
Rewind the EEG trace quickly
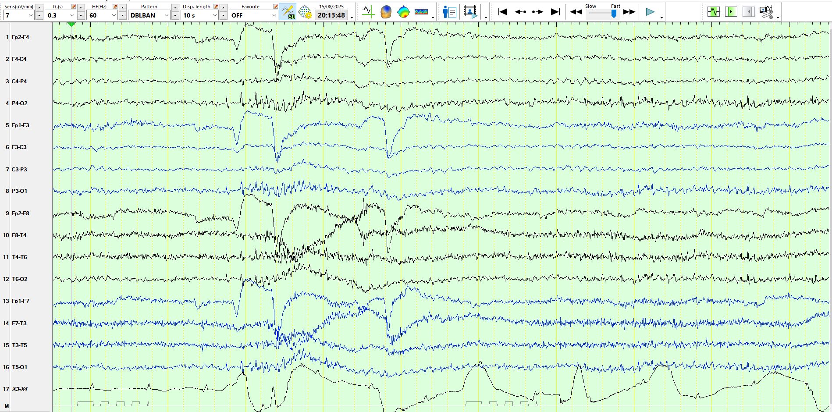click(576, 12)
